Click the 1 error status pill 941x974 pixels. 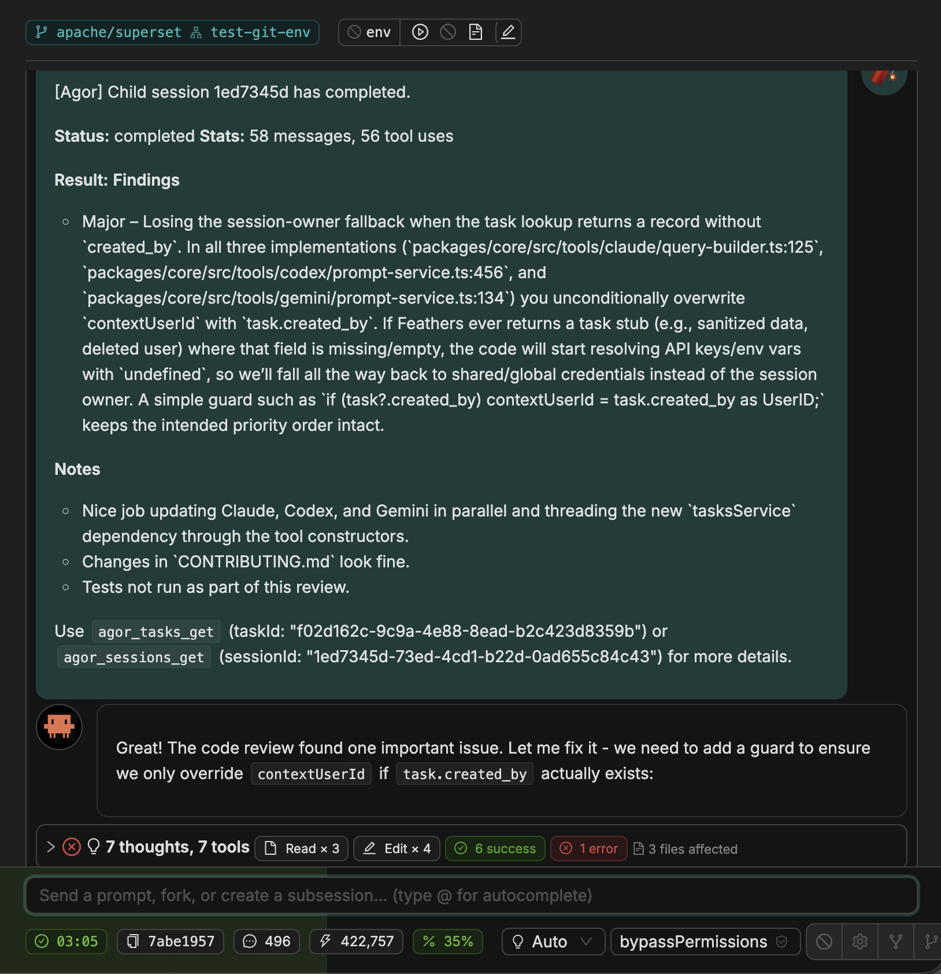tap(588, 848)
